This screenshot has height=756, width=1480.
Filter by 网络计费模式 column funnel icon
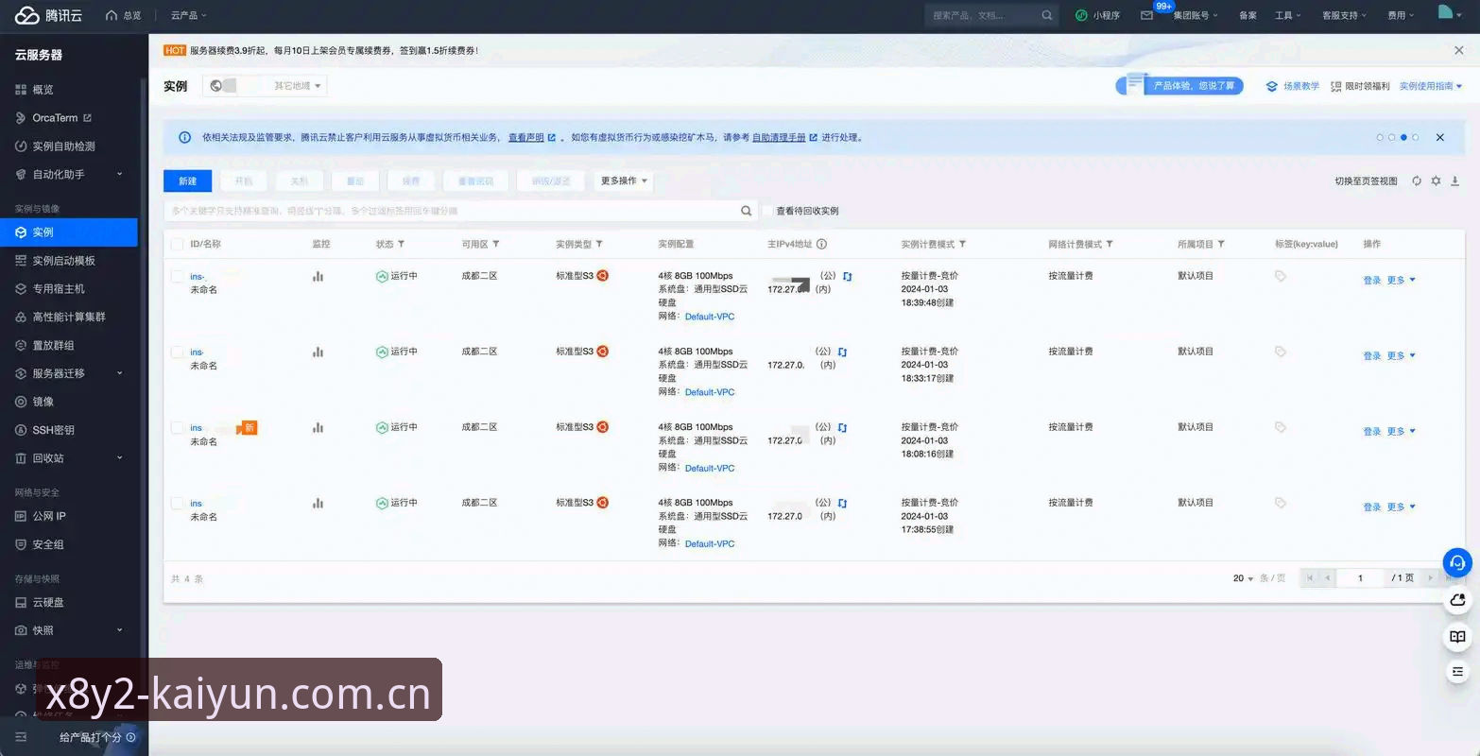coord(1110,244)
